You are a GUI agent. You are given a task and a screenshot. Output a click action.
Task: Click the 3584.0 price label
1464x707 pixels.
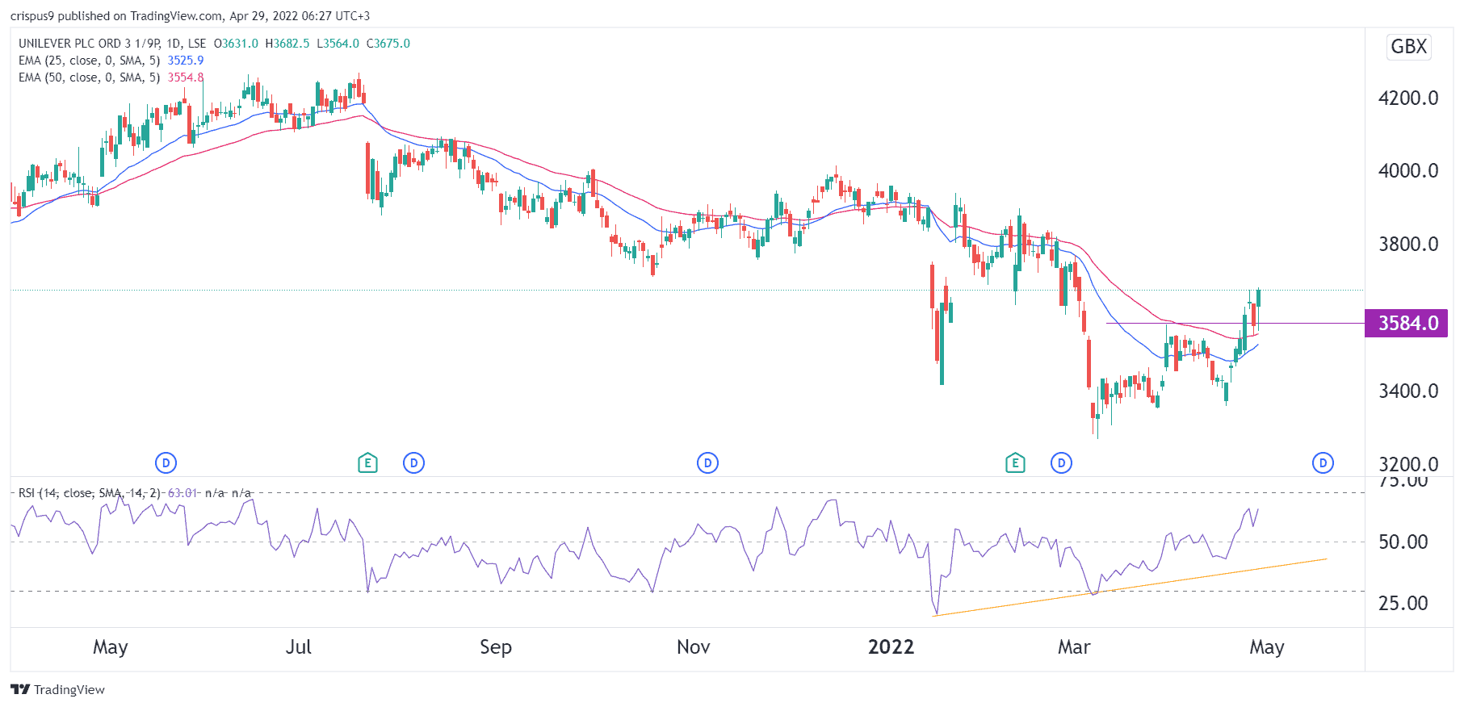point(1408,324)
